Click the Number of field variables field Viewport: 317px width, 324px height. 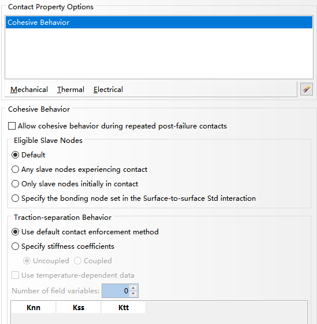click(116, 290)
